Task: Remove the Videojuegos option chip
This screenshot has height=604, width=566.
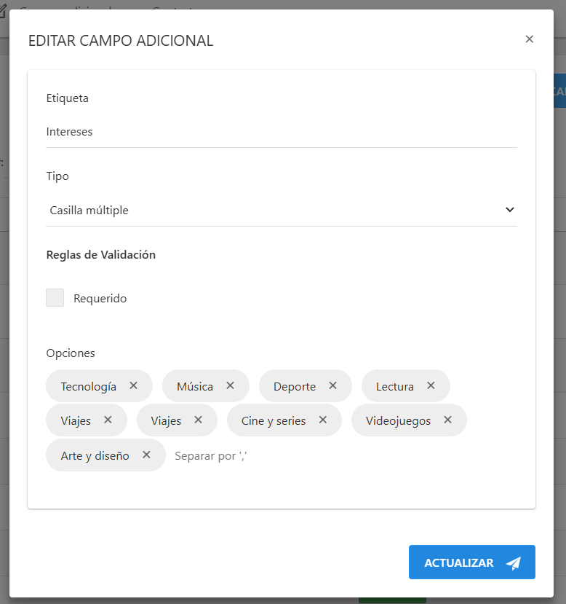Action: pyautogui.click(x=448, y=420)
